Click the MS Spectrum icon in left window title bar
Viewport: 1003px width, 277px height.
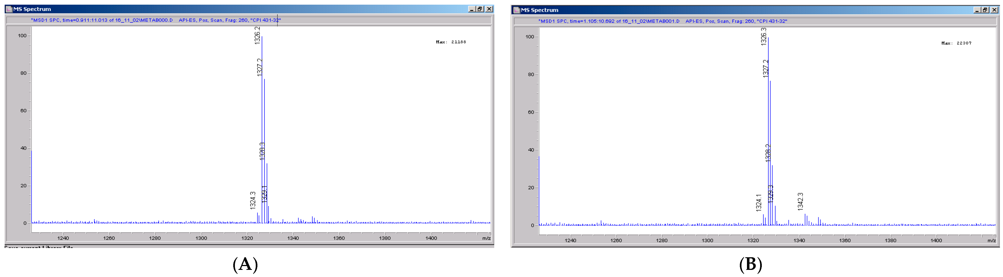pos(9,9)
